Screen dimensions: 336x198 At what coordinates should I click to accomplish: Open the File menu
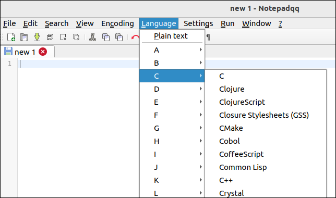point(9,23)
